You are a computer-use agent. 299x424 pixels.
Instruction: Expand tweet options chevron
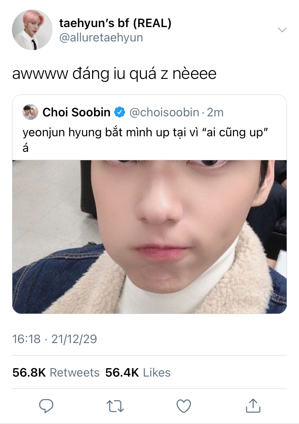pos(282,30)
